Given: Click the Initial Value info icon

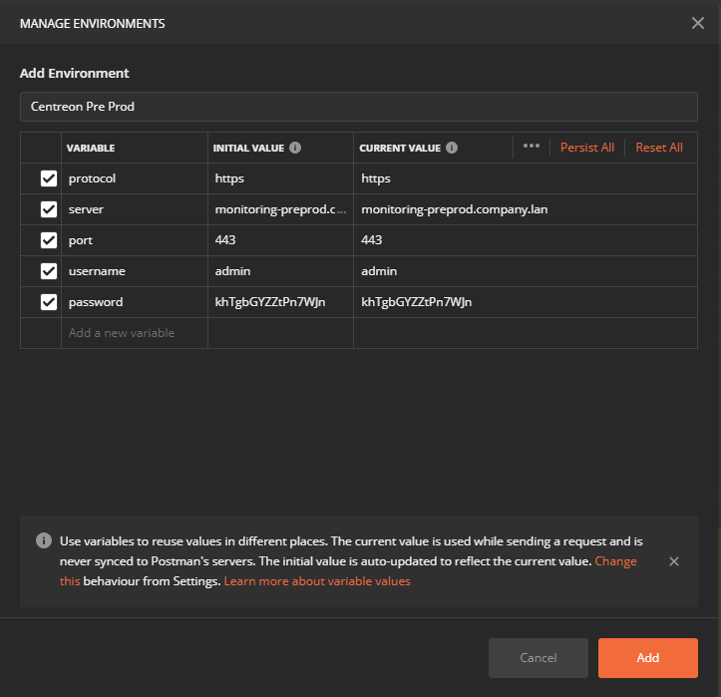Looking at the screenshot, I should 295,148.
